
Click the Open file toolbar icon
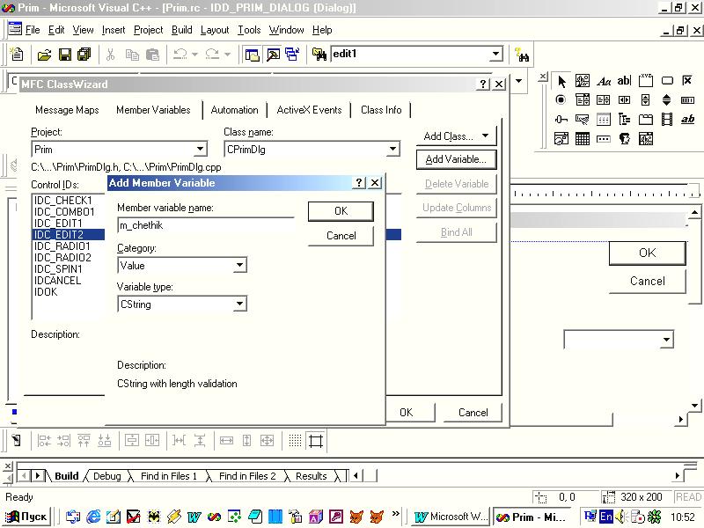coord(44,55)
